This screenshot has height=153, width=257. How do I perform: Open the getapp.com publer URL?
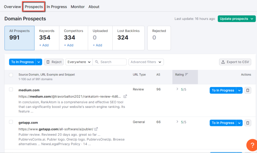coord(56,129)
